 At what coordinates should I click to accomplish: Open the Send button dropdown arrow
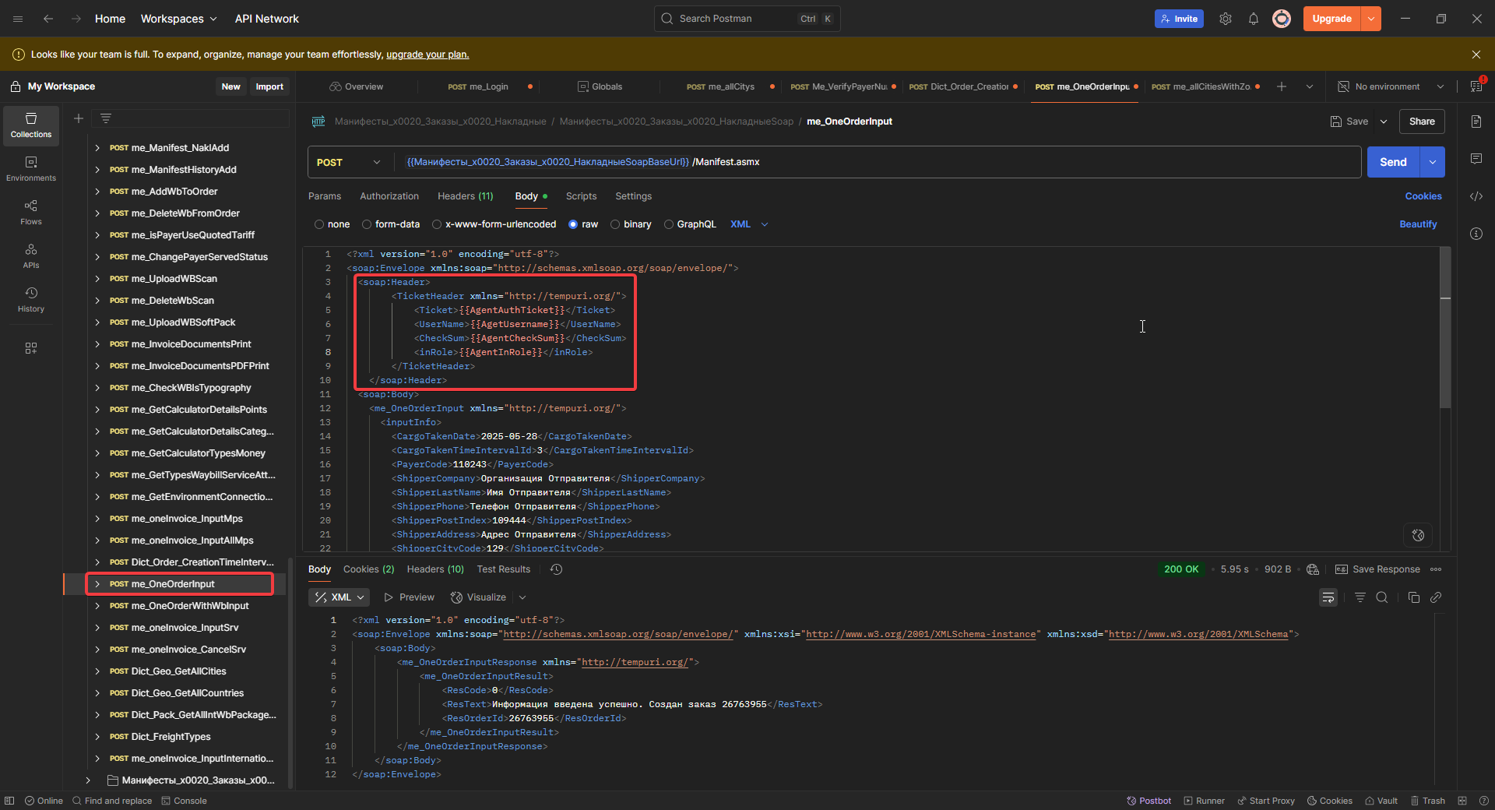1433,162
